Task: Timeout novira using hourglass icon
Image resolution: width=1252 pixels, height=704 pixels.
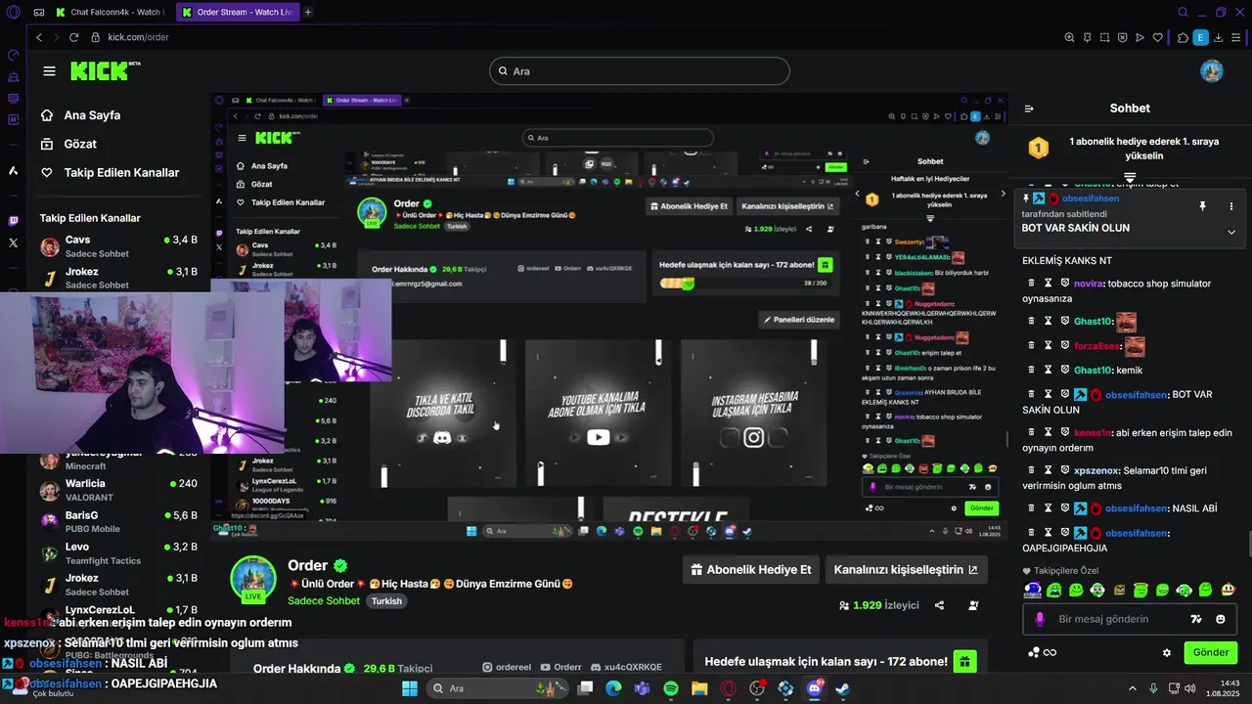Action: coord(1048,284)
